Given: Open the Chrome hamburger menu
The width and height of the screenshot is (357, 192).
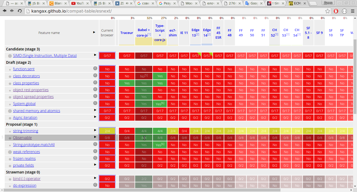Looking at the screenshot, I should (x=352, y=11).
